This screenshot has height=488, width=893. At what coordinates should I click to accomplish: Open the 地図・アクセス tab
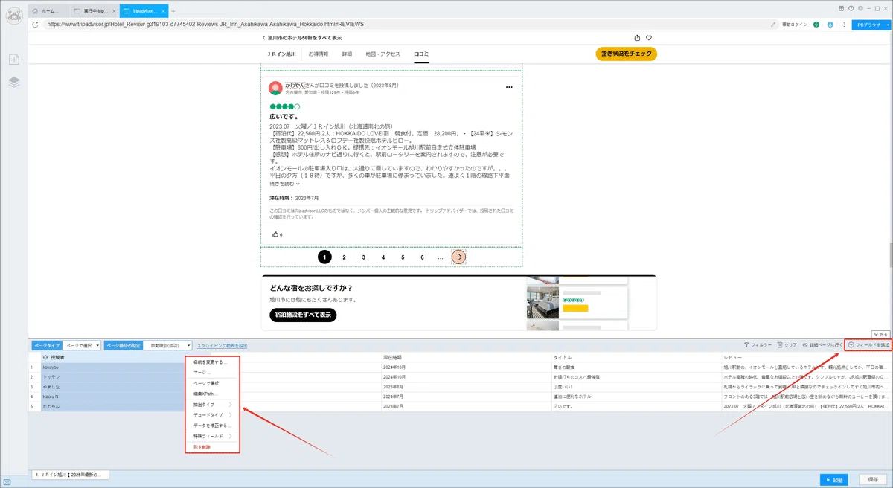383,54
